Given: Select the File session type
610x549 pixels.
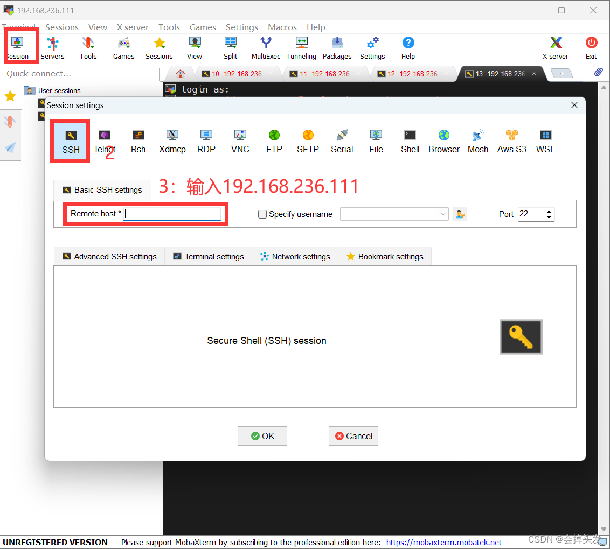Looking at the screenshot, I should point(376,142).
